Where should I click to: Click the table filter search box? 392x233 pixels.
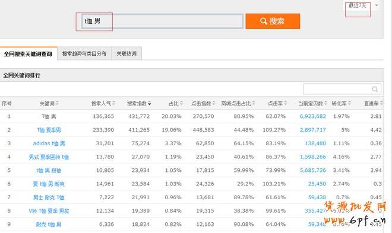point(342,89)
